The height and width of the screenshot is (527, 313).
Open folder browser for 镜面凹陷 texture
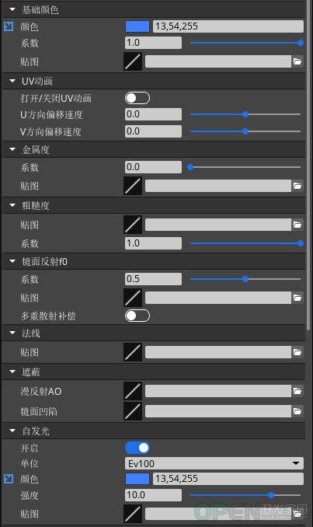(x=297, y=411)
